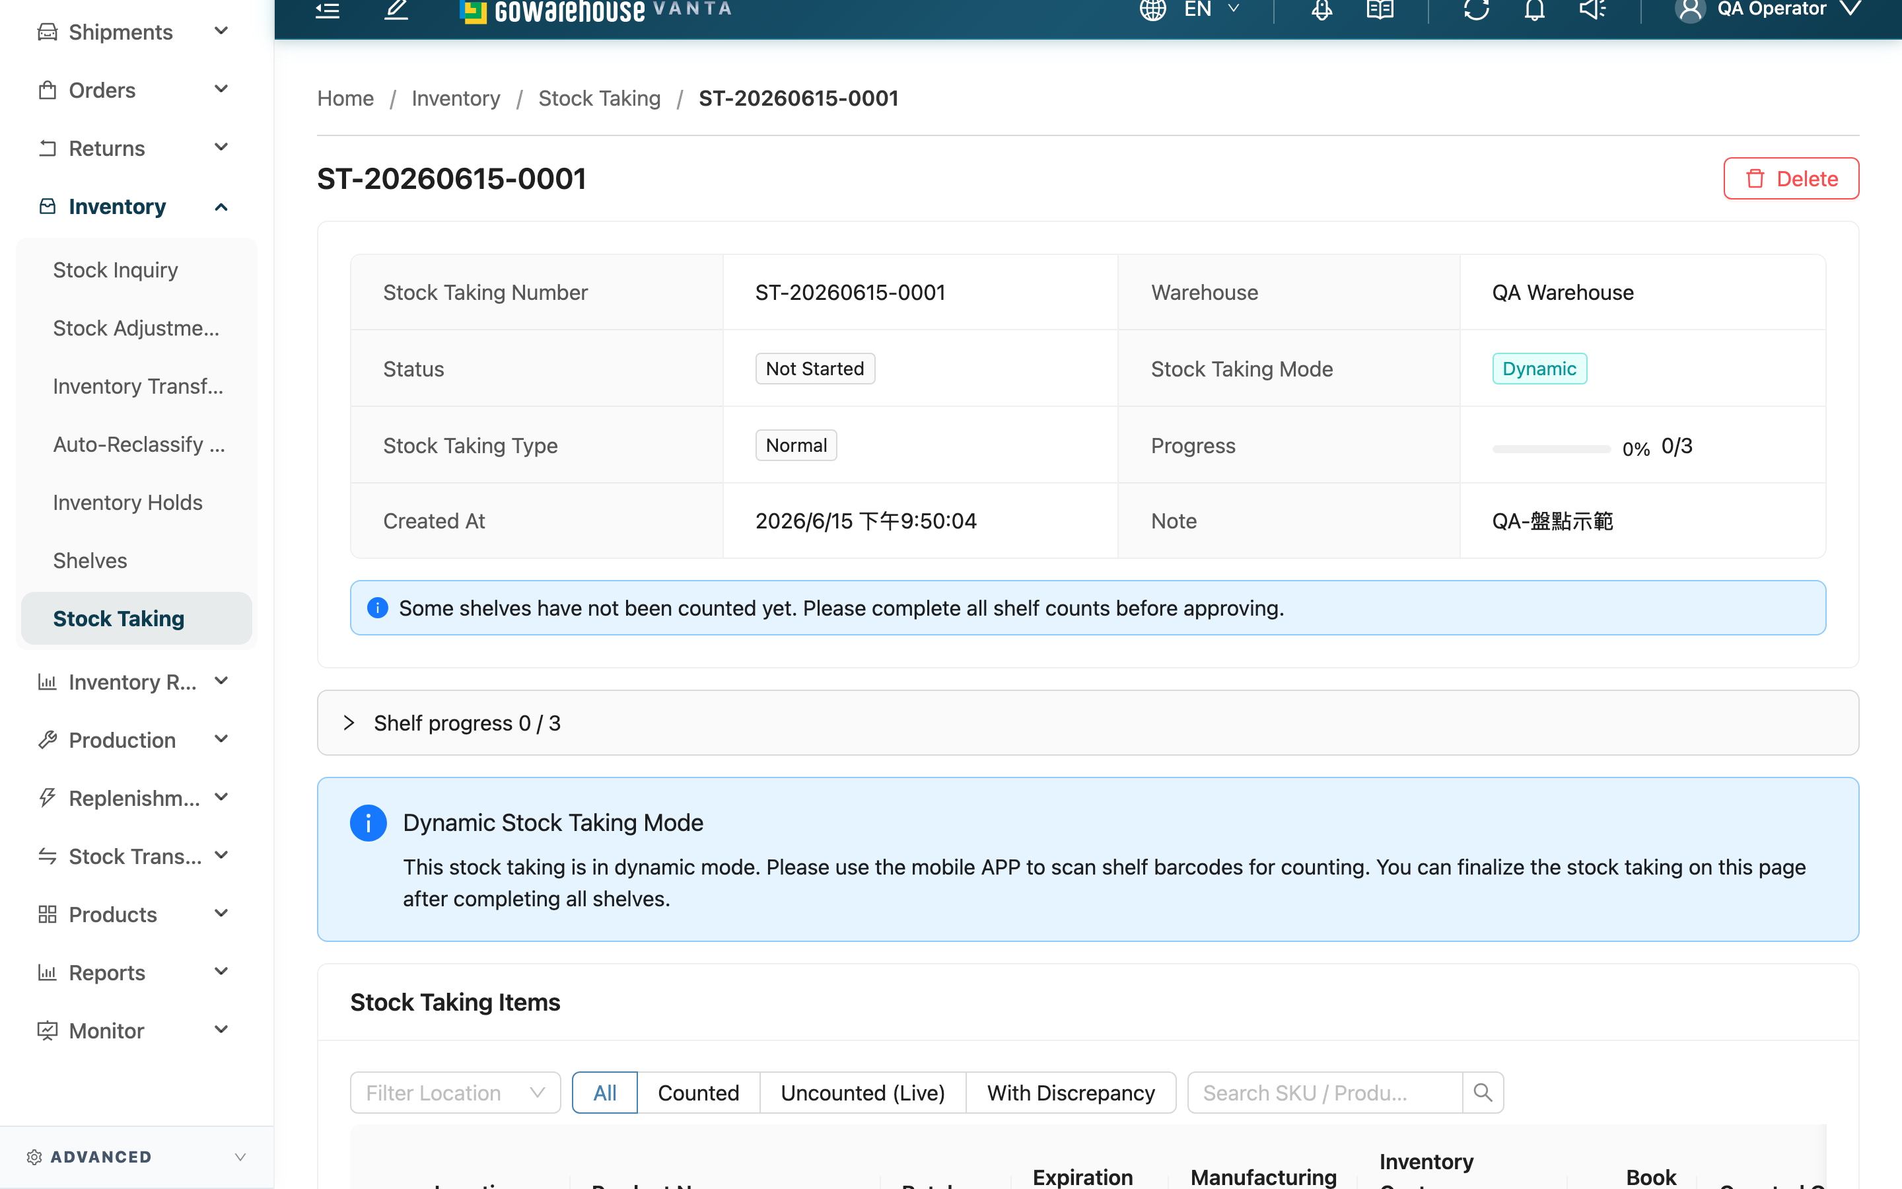Open Auto-Reclassify page
1902x1189 pixels.
click(138, 445)
